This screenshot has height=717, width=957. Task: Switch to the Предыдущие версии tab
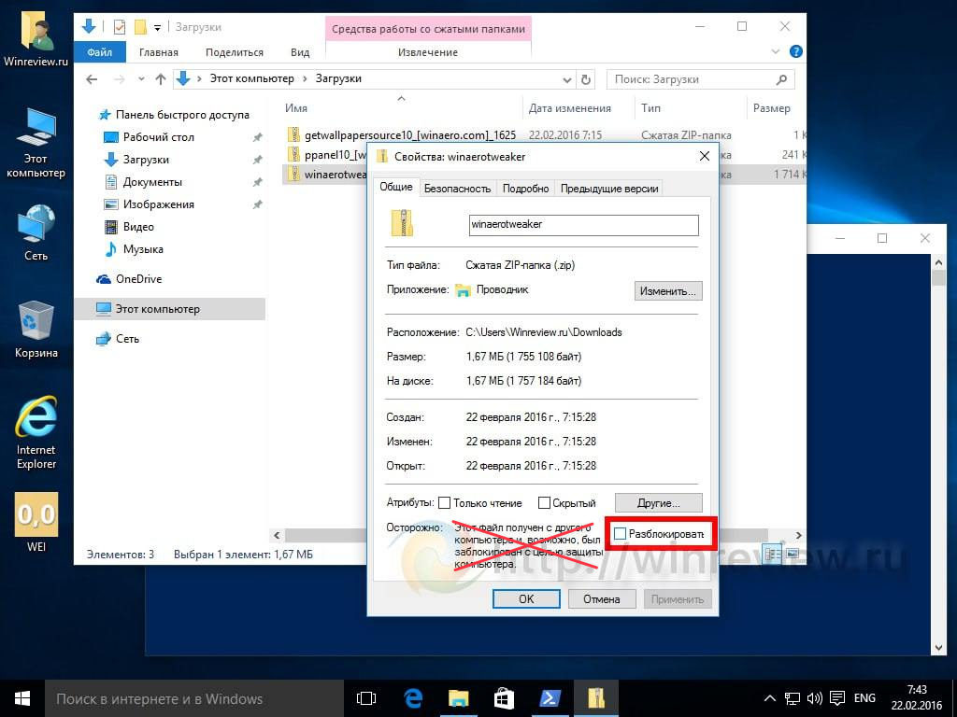click(609, 189)
